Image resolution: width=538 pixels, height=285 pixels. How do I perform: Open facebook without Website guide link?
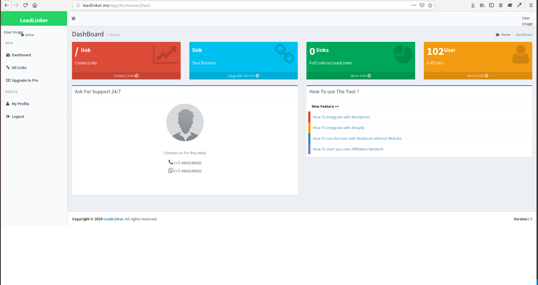pyautogui.click(x=357, y=138)
